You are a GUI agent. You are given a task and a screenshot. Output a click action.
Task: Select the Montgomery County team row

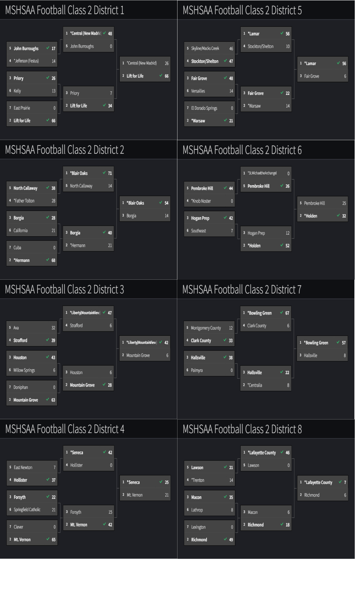click(x=209, y=328)
